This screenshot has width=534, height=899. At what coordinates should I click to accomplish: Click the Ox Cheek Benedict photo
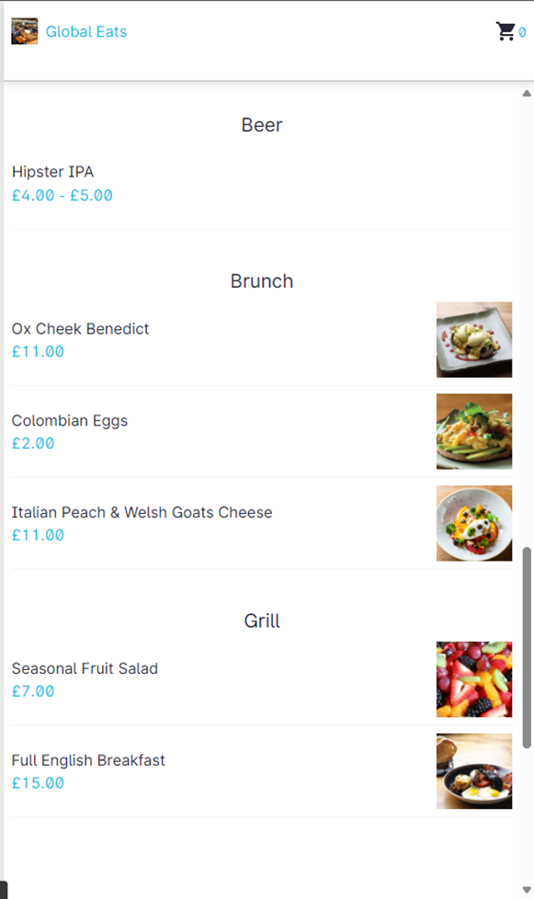pos(474,339)
